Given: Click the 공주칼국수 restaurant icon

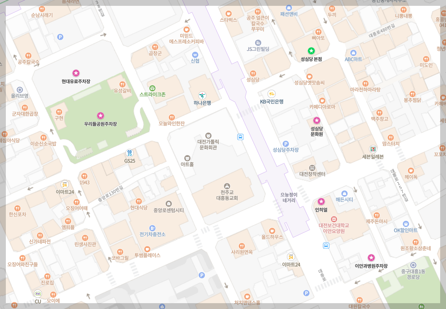Looking at the screenshot, I should click(x=28, y=56).
